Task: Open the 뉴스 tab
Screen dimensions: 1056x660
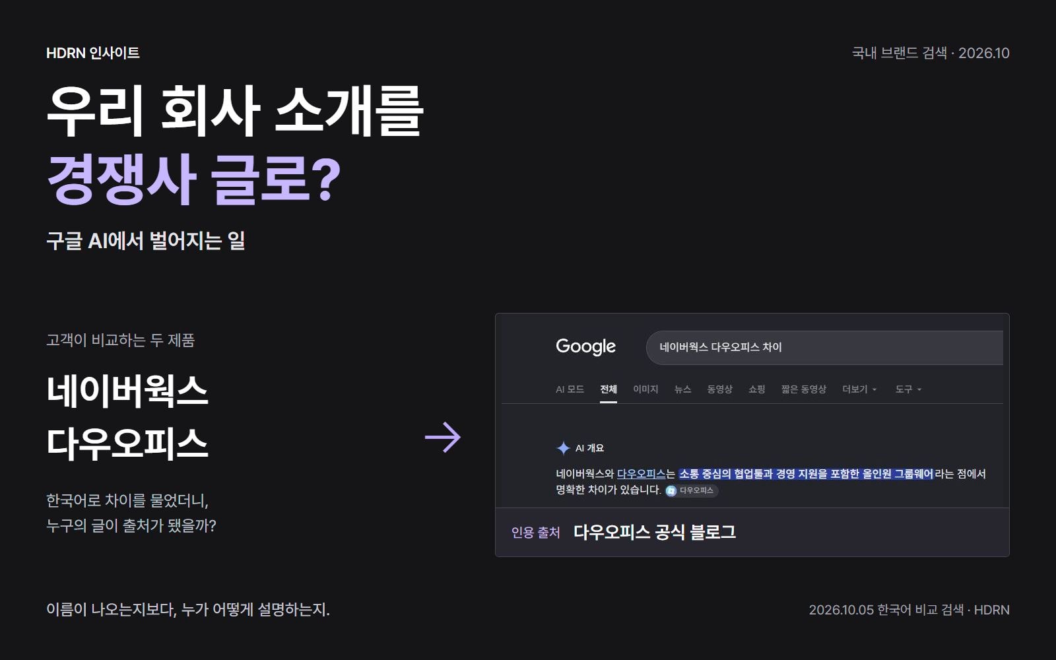Action: point(682,389)
